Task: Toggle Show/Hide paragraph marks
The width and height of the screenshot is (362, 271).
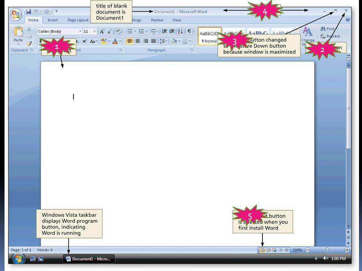Action: click(x=189, y=31)
